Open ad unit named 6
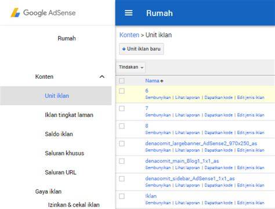Viewport: 275px width, 209px height. [147, 90]
